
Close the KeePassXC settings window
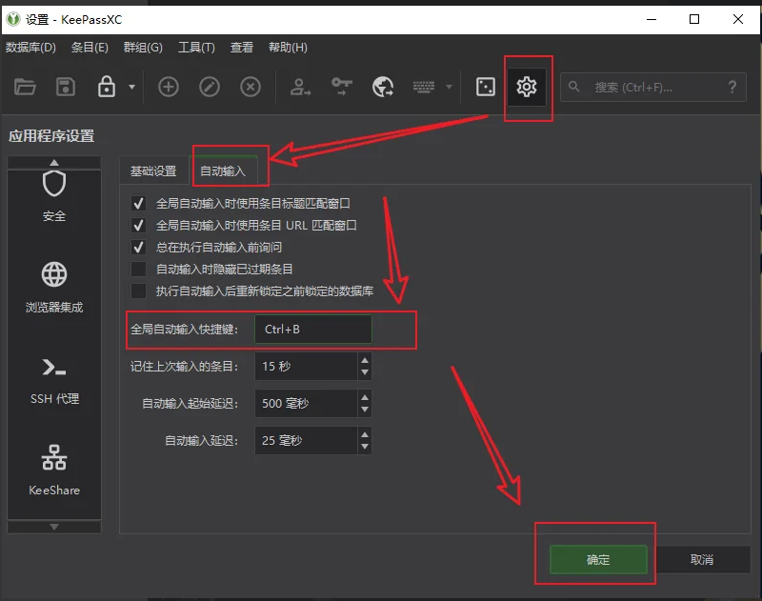tap(737, 19)
